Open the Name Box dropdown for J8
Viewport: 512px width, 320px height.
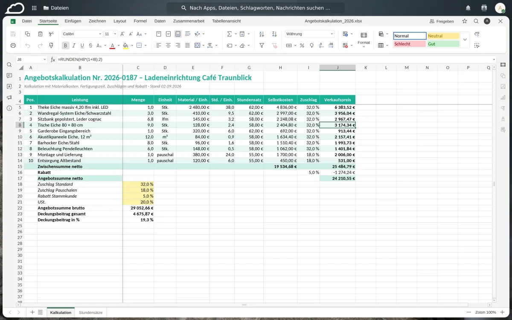tap(45, 59)
